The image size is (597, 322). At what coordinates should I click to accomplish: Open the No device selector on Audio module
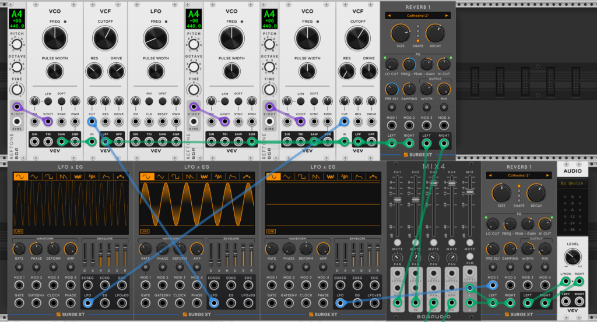(x=572, y=183)
